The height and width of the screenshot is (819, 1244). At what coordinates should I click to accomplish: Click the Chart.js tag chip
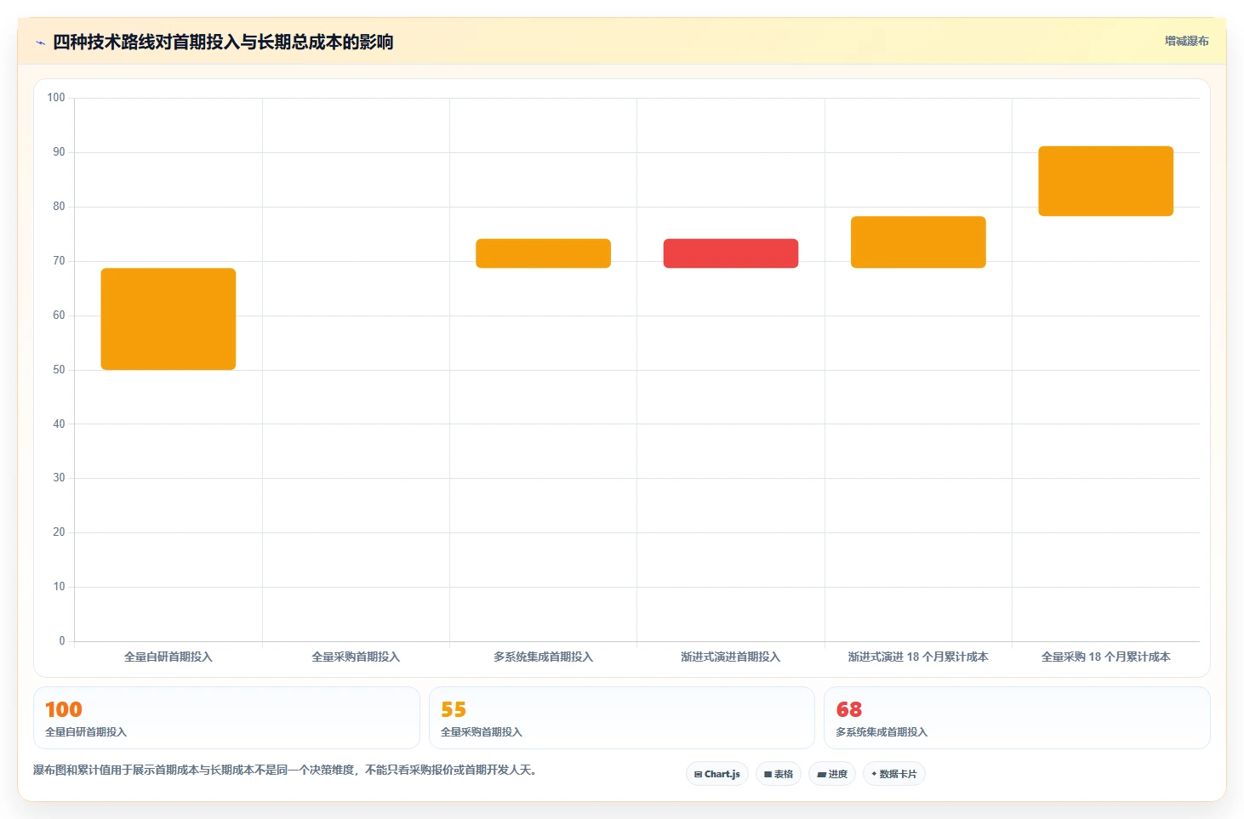(717, 774)
